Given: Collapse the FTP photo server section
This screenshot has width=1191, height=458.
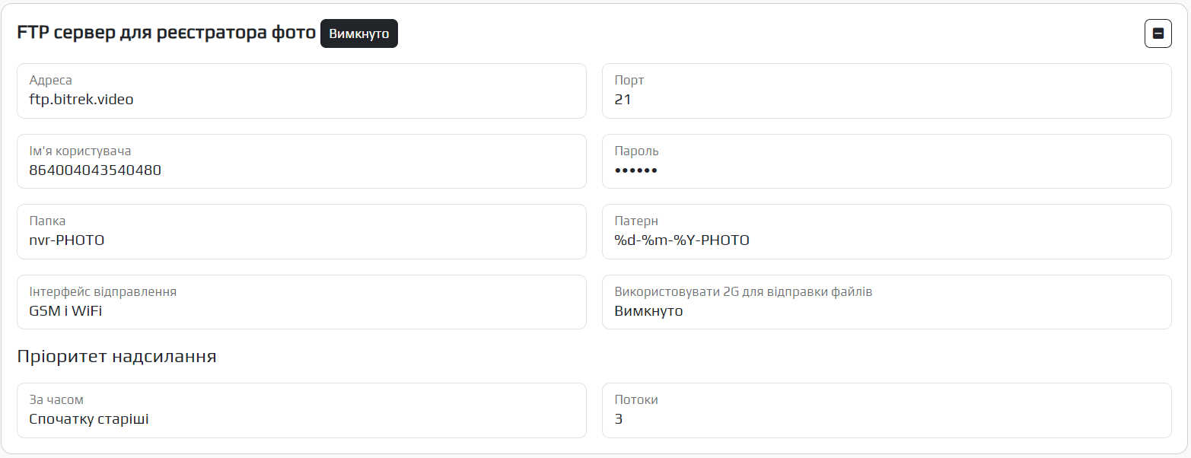Looking at the screenshot, I should coord(1158,33).
